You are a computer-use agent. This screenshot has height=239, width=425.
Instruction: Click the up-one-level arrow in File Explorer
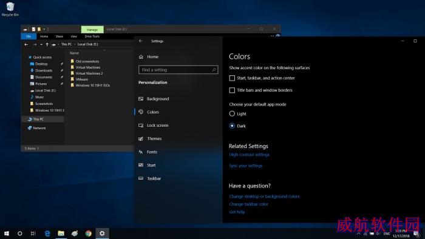(47, 44)
